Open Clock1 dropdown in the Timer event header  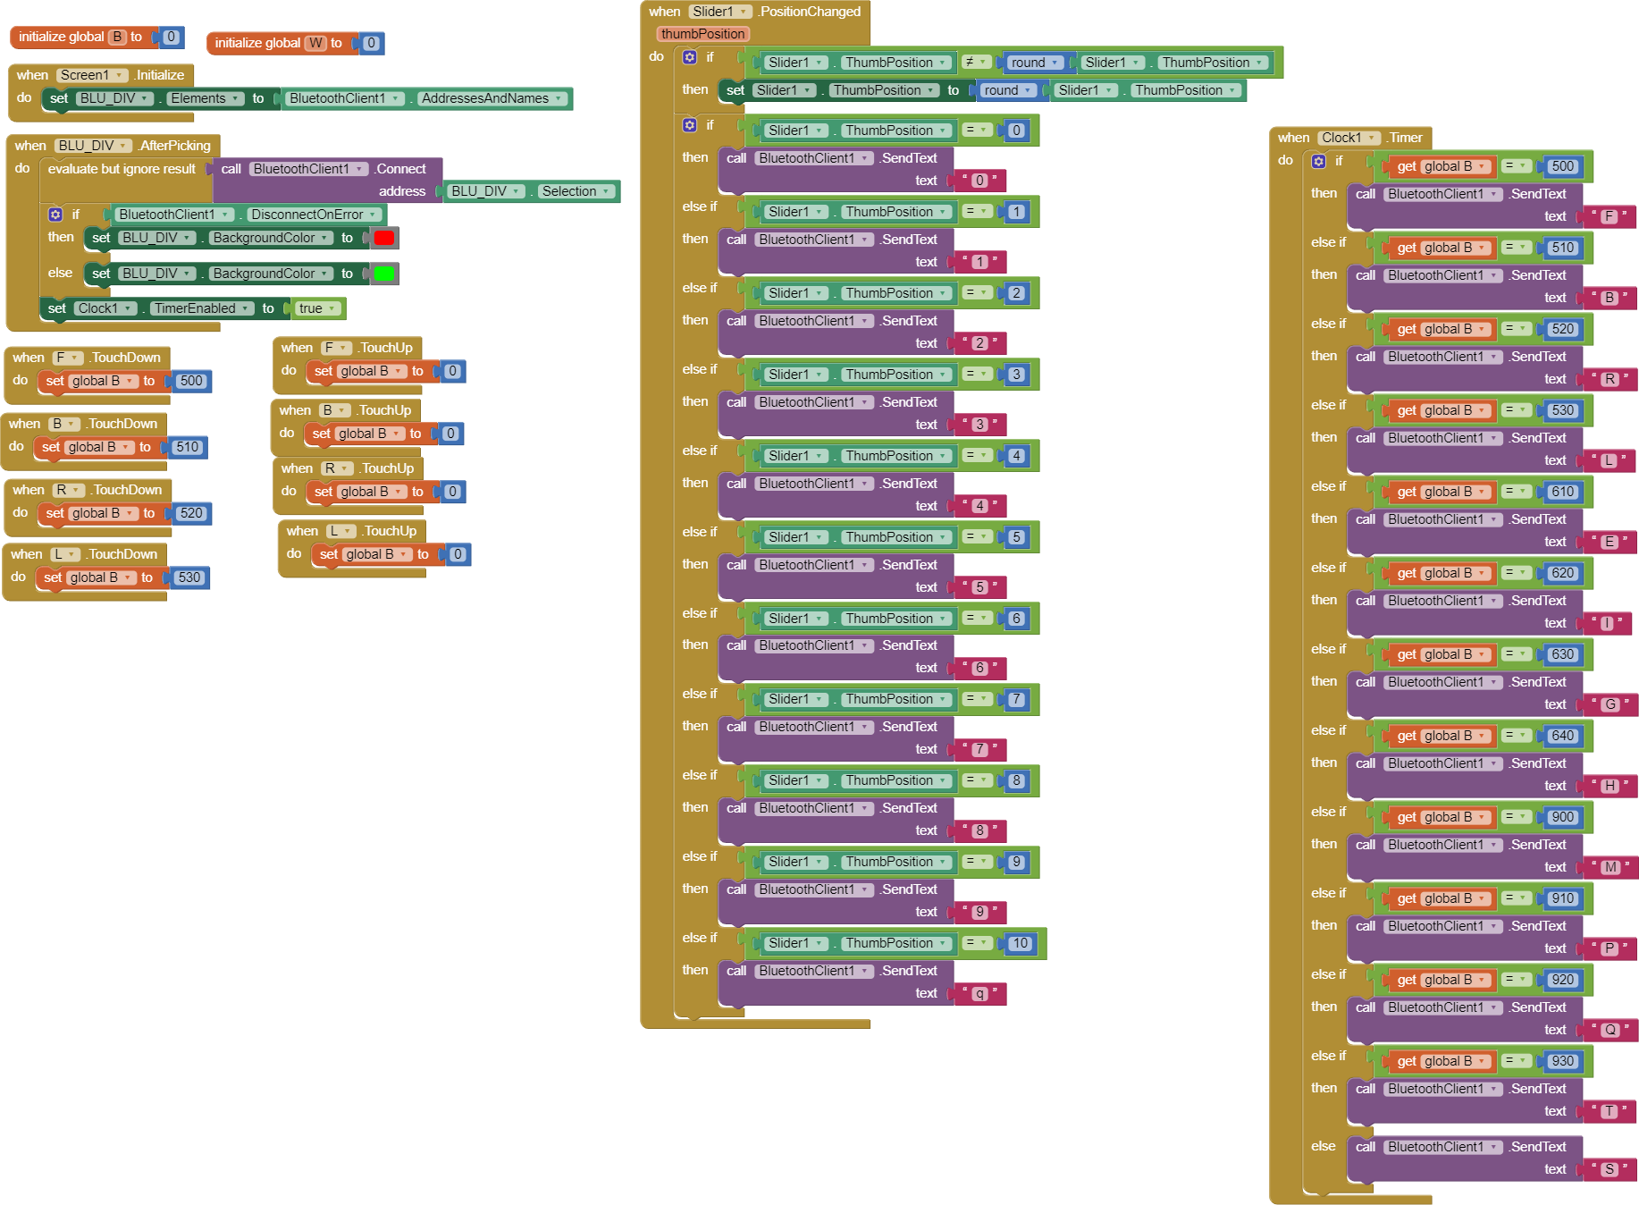[1349, 138]
